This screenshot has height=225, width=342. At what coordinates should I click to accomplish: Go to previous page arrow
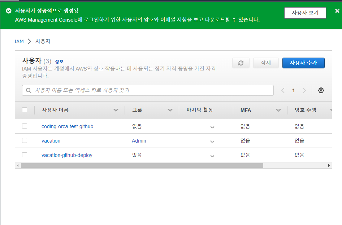283,90
